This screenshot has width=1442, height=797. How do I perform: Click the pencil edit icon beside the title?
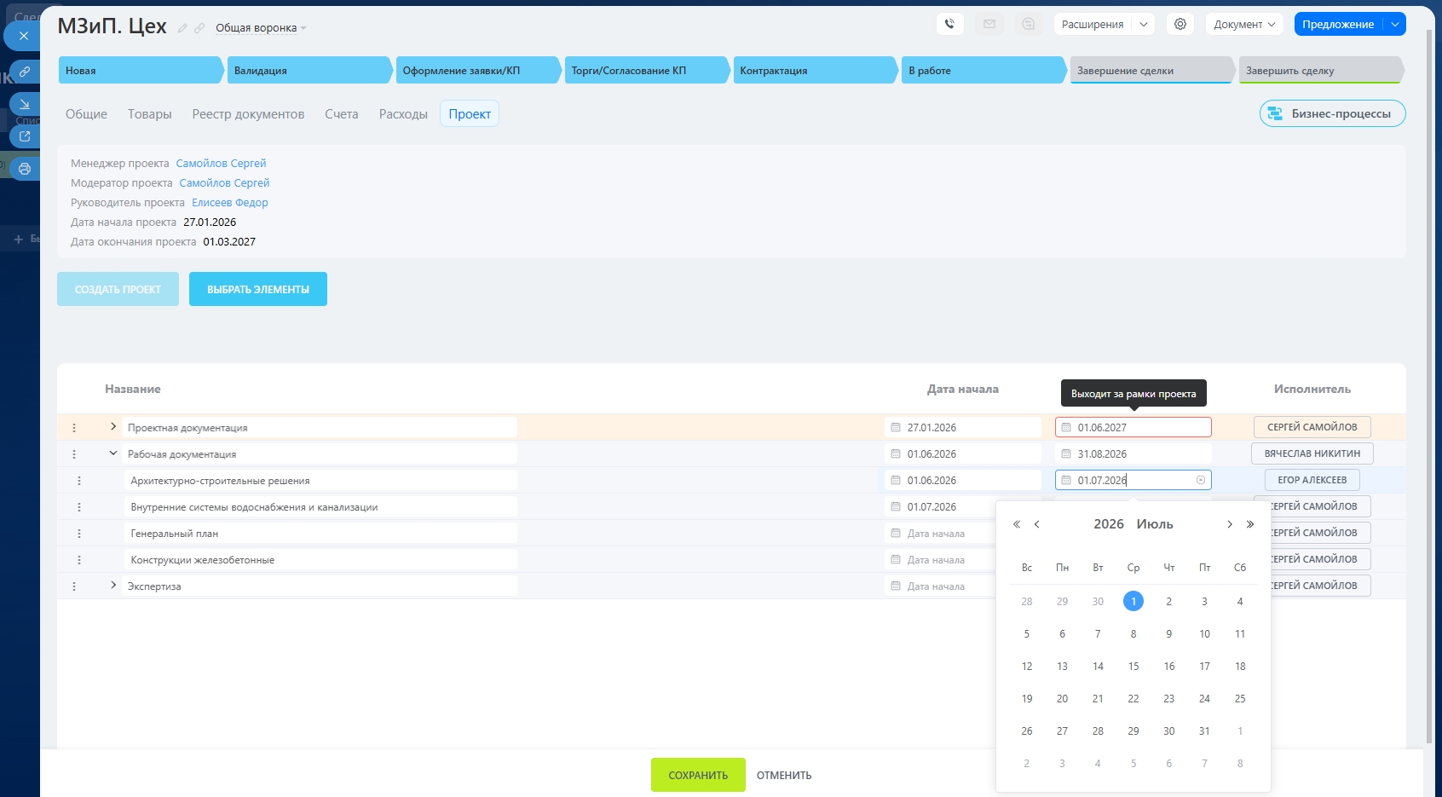(182, 28)
